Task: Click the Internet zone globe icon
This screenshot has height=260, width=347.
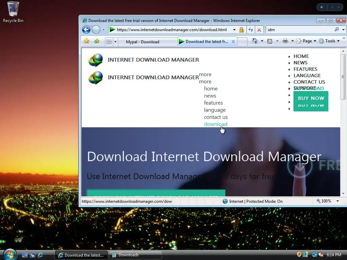Action: click(x=225, y=201)
